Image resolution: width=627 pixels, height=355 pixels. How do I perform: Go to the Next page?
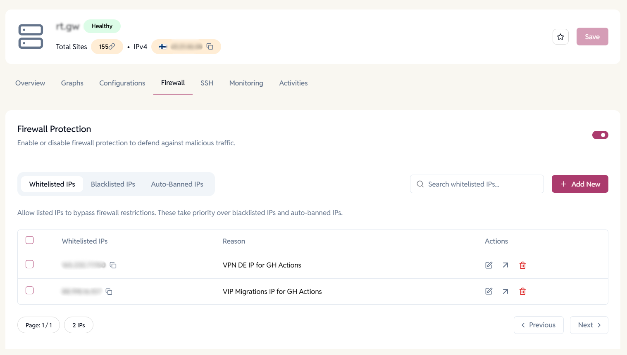[x=589, y=325]
